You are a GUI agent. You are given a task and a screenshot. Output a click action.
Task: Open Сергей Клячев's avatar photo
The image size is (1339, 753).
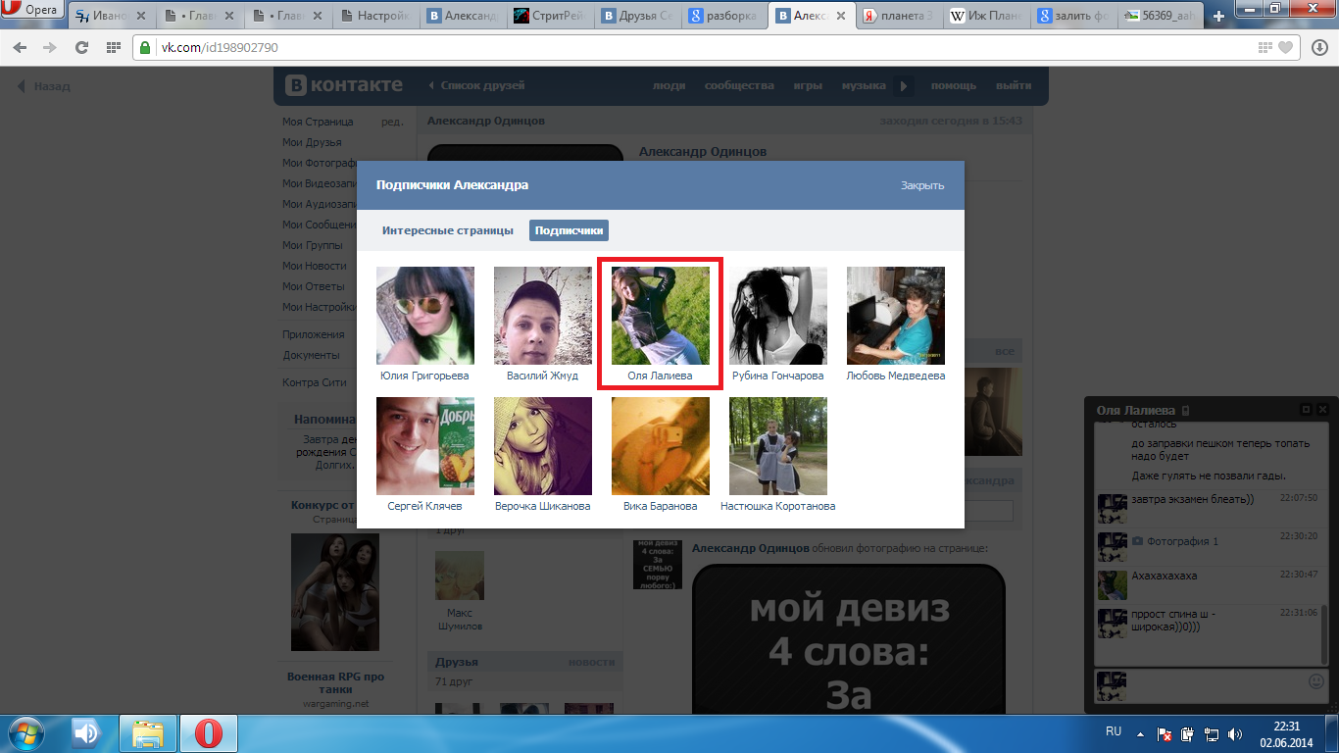click(425, 446)
